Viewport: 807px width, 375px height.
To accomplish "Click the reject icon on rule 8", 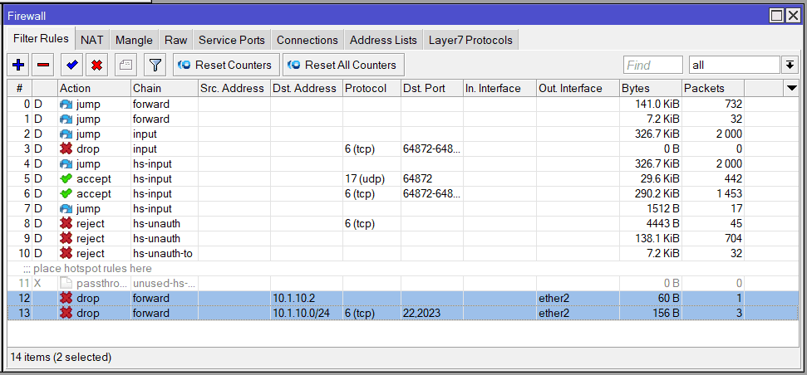I will pos(66,223).
